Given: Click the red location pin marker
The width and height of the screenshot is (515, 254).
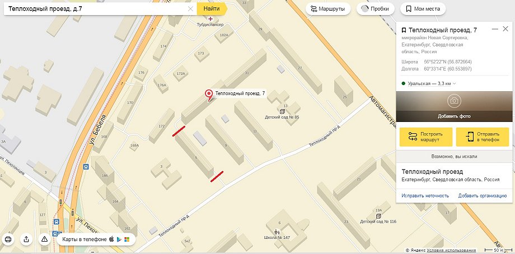Looking at the screenshot, I should click(x=208, y=95).
